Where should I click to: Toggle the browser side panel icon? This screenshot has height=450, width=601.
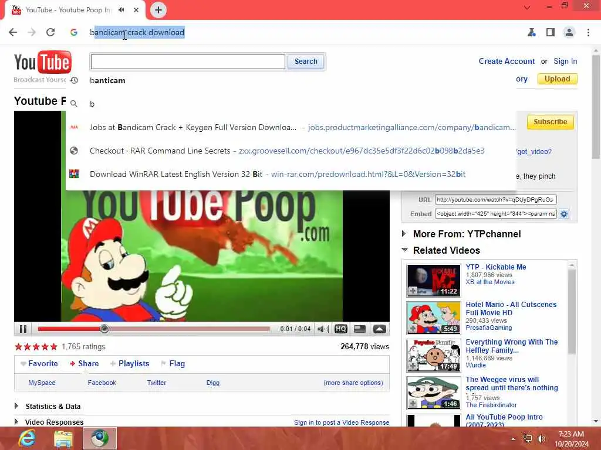(x=551, y=33)
